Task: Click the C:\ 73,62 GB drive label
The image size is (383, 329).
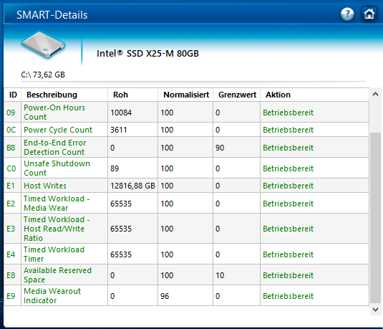Action: (43, 75)
